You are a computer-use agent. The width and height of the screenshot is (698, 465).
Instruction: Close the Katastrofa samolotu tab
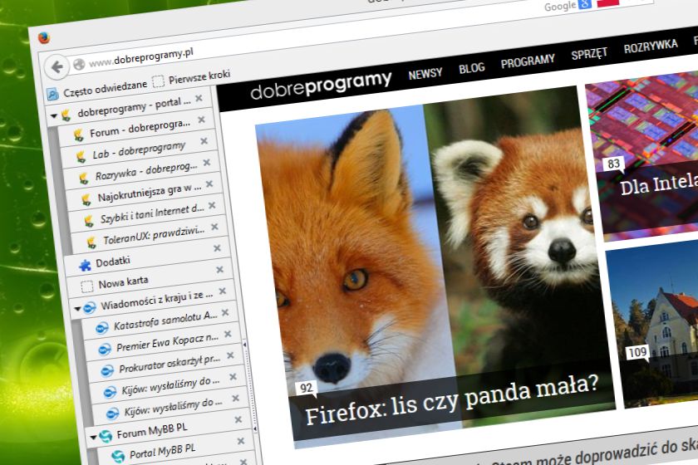click(x=225, y=312)
